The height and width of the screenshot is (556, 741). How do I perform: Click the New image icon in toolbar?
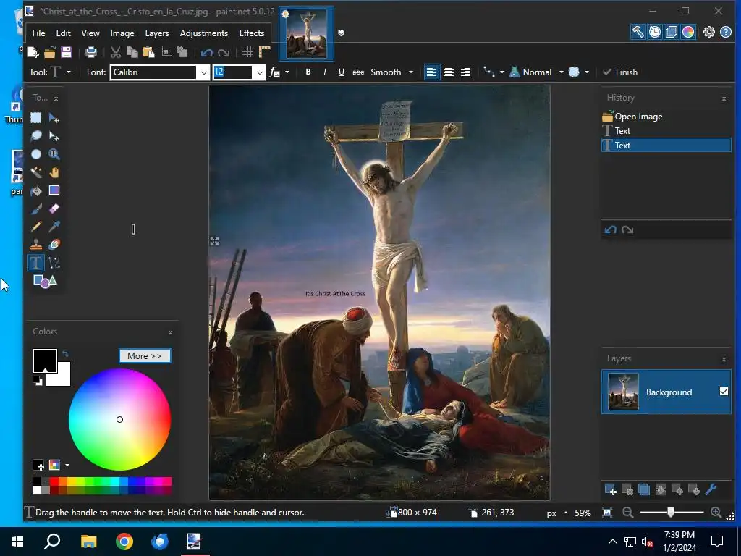point(33,52)
